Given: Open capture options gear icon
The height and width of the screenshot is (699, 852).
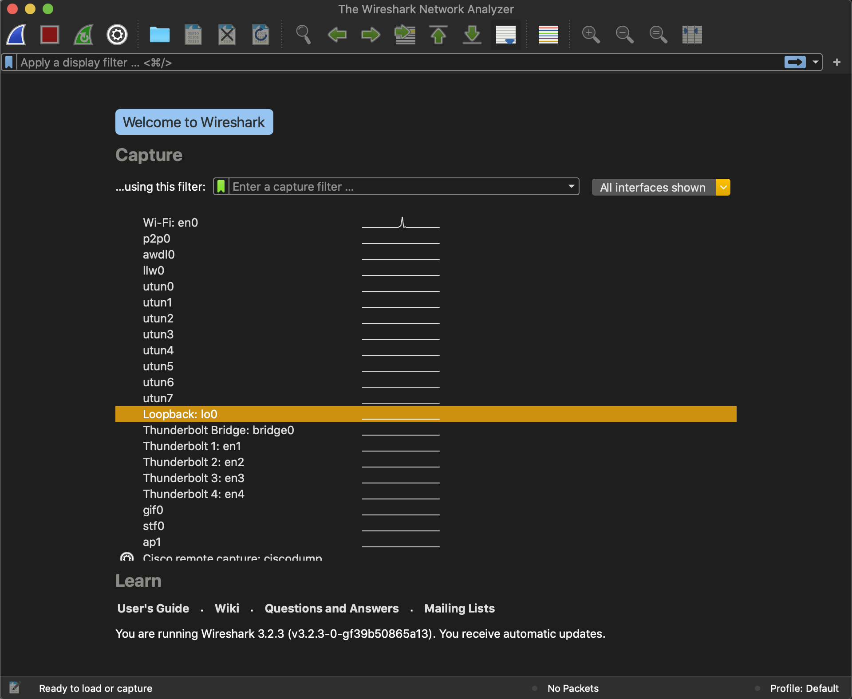Looking at the screenshot, I should pyautogui.click(x=117, y=35).
